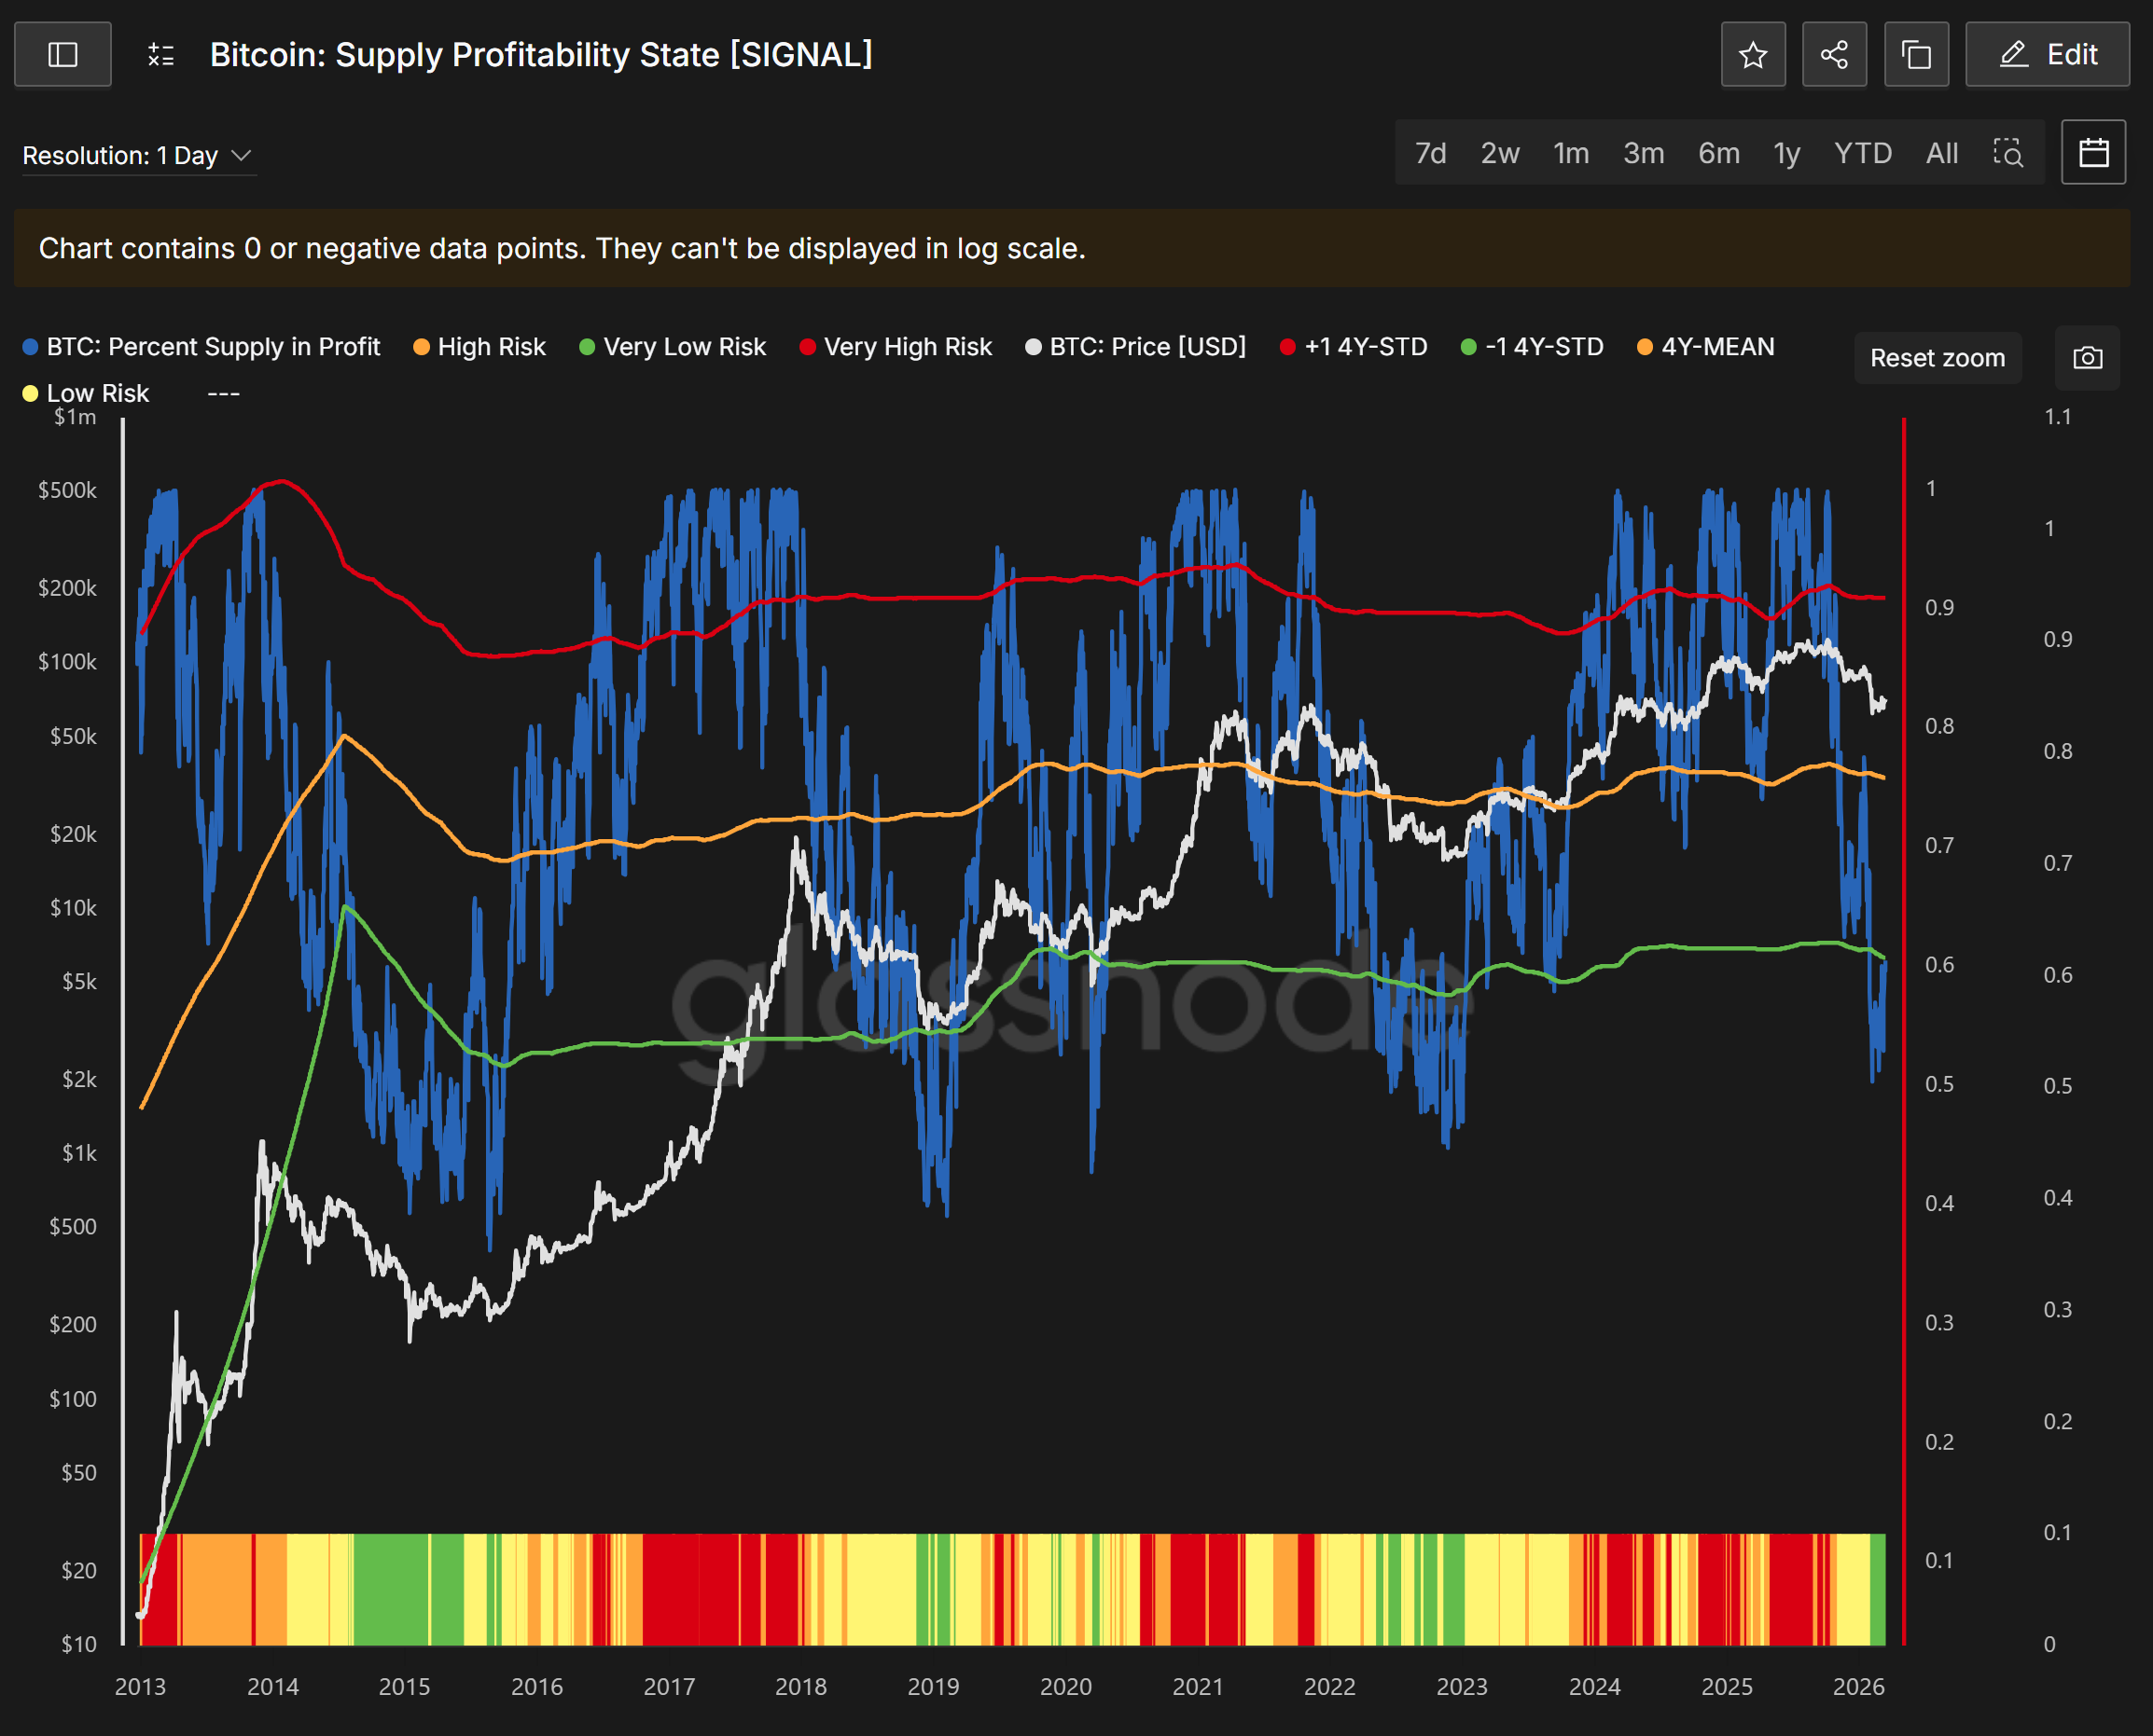Click the Edit button
This screenshot has height=1736, width=2153.
(x=2046, y=54)
